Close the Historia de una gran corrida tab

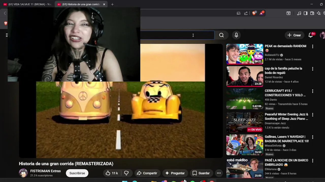pos(104,4)
